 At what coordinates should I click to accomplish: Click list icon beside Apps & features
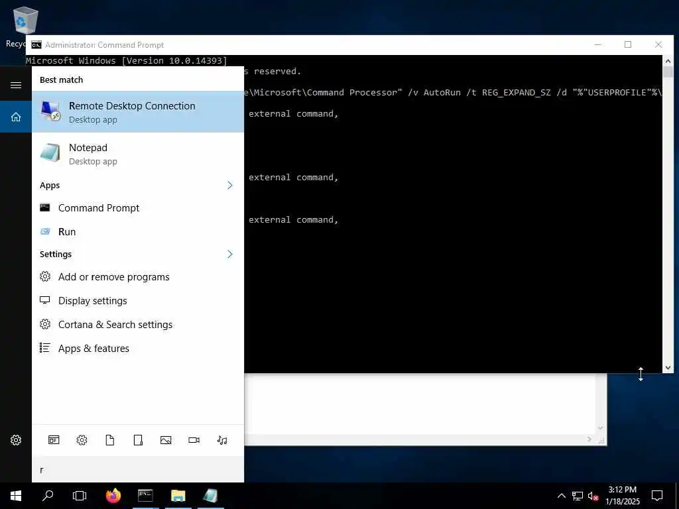coord(44,347)
